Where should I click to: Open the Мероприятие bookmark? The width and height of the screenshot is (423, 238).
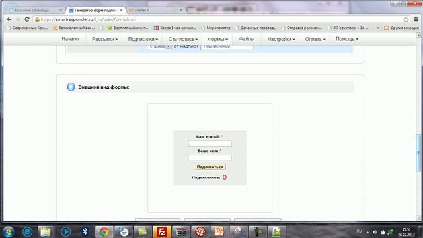tap(216, 28)
